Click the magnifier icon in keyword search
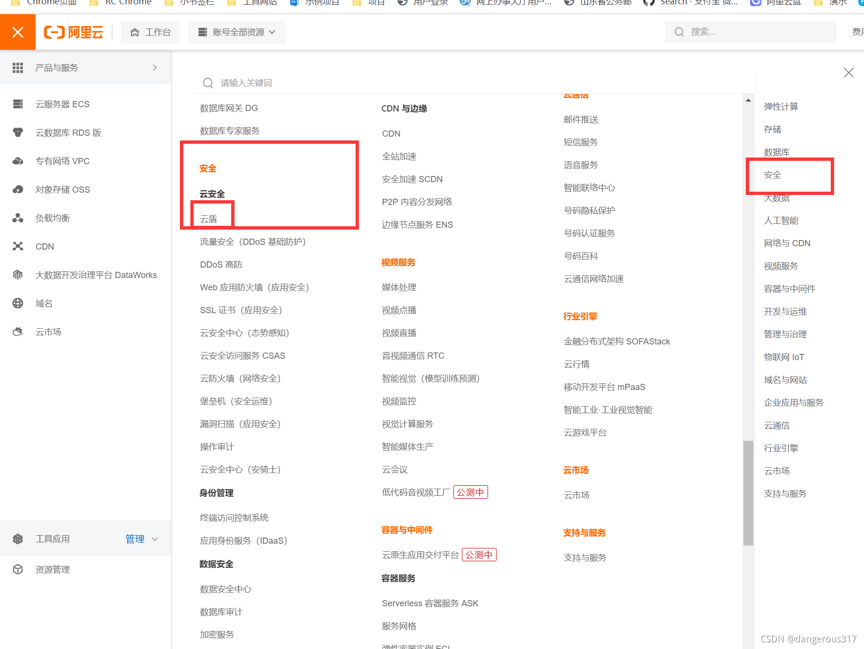This screenshot has height=649, width=864. (x=207, y=83)
